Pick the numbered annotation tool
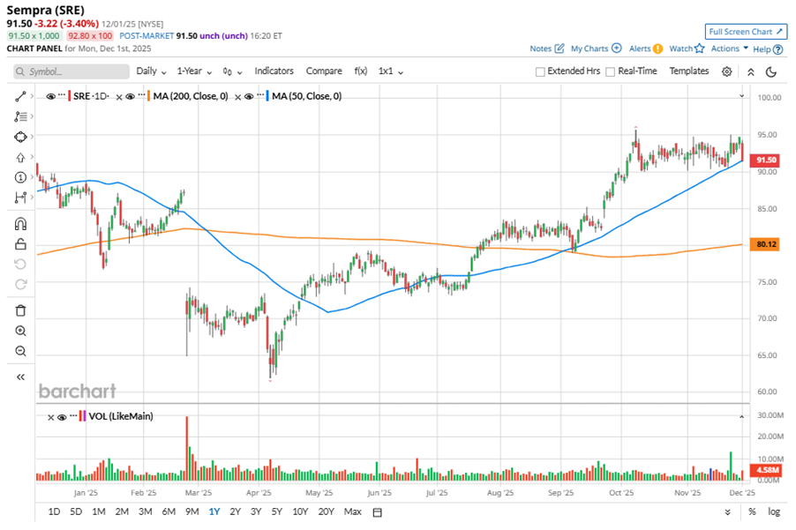The width and height of the screenshot is (796, 530). point(20,177)
